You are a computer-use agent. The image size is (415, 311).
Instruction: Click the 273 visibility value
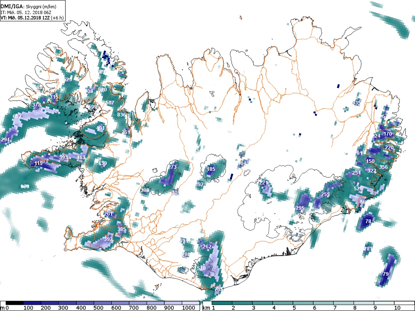point(172,167)
